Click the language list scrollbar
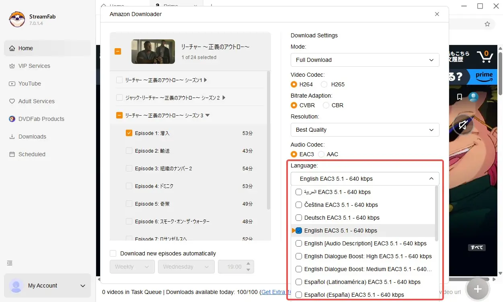The image size is (503, 302). click(437, 213)
